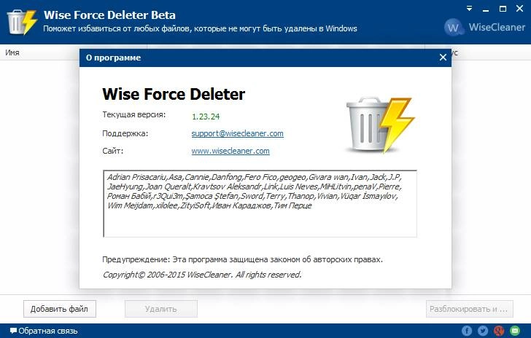Minimize the Wise Force Deleter window
Image resolution: width=531 pixels, height=338 pixels.
pos(486,9)
